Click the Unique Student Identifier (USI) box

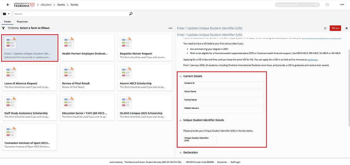coord(200,141)
